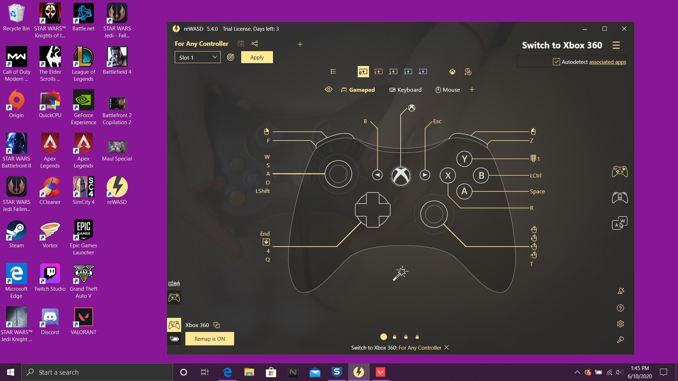Click the share config icon
This screenshot has width=678, height=381.
pyautogui.click(x=255, y=44)
